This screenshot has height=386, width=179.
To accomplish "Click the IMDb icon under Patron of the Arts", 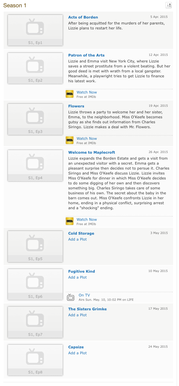I will point(70,94).
